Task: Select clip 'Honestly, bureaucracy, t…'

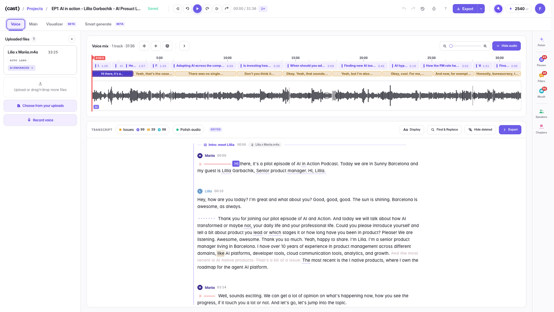Action: [497, 74]
